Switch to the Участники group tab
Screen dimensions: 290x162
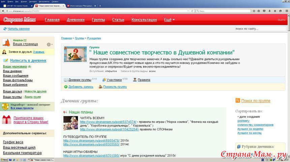tap(114, 80)
